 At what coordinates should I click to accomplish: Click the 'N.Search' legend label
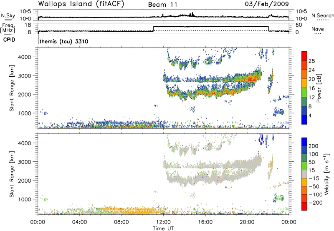[322, 15]
